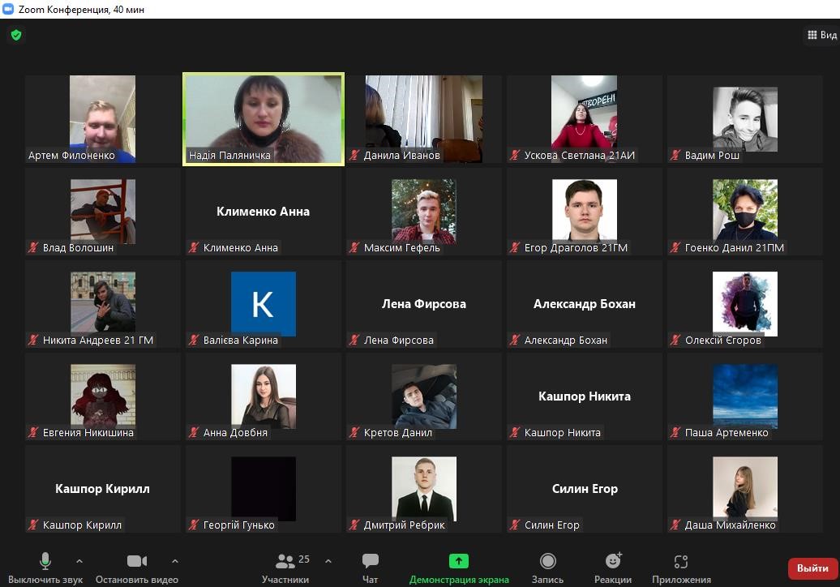Viewport: 840px width, 587px height.
Task: Click muted mic icon on Даша Михайленко
Action: [x=675, y=525]
